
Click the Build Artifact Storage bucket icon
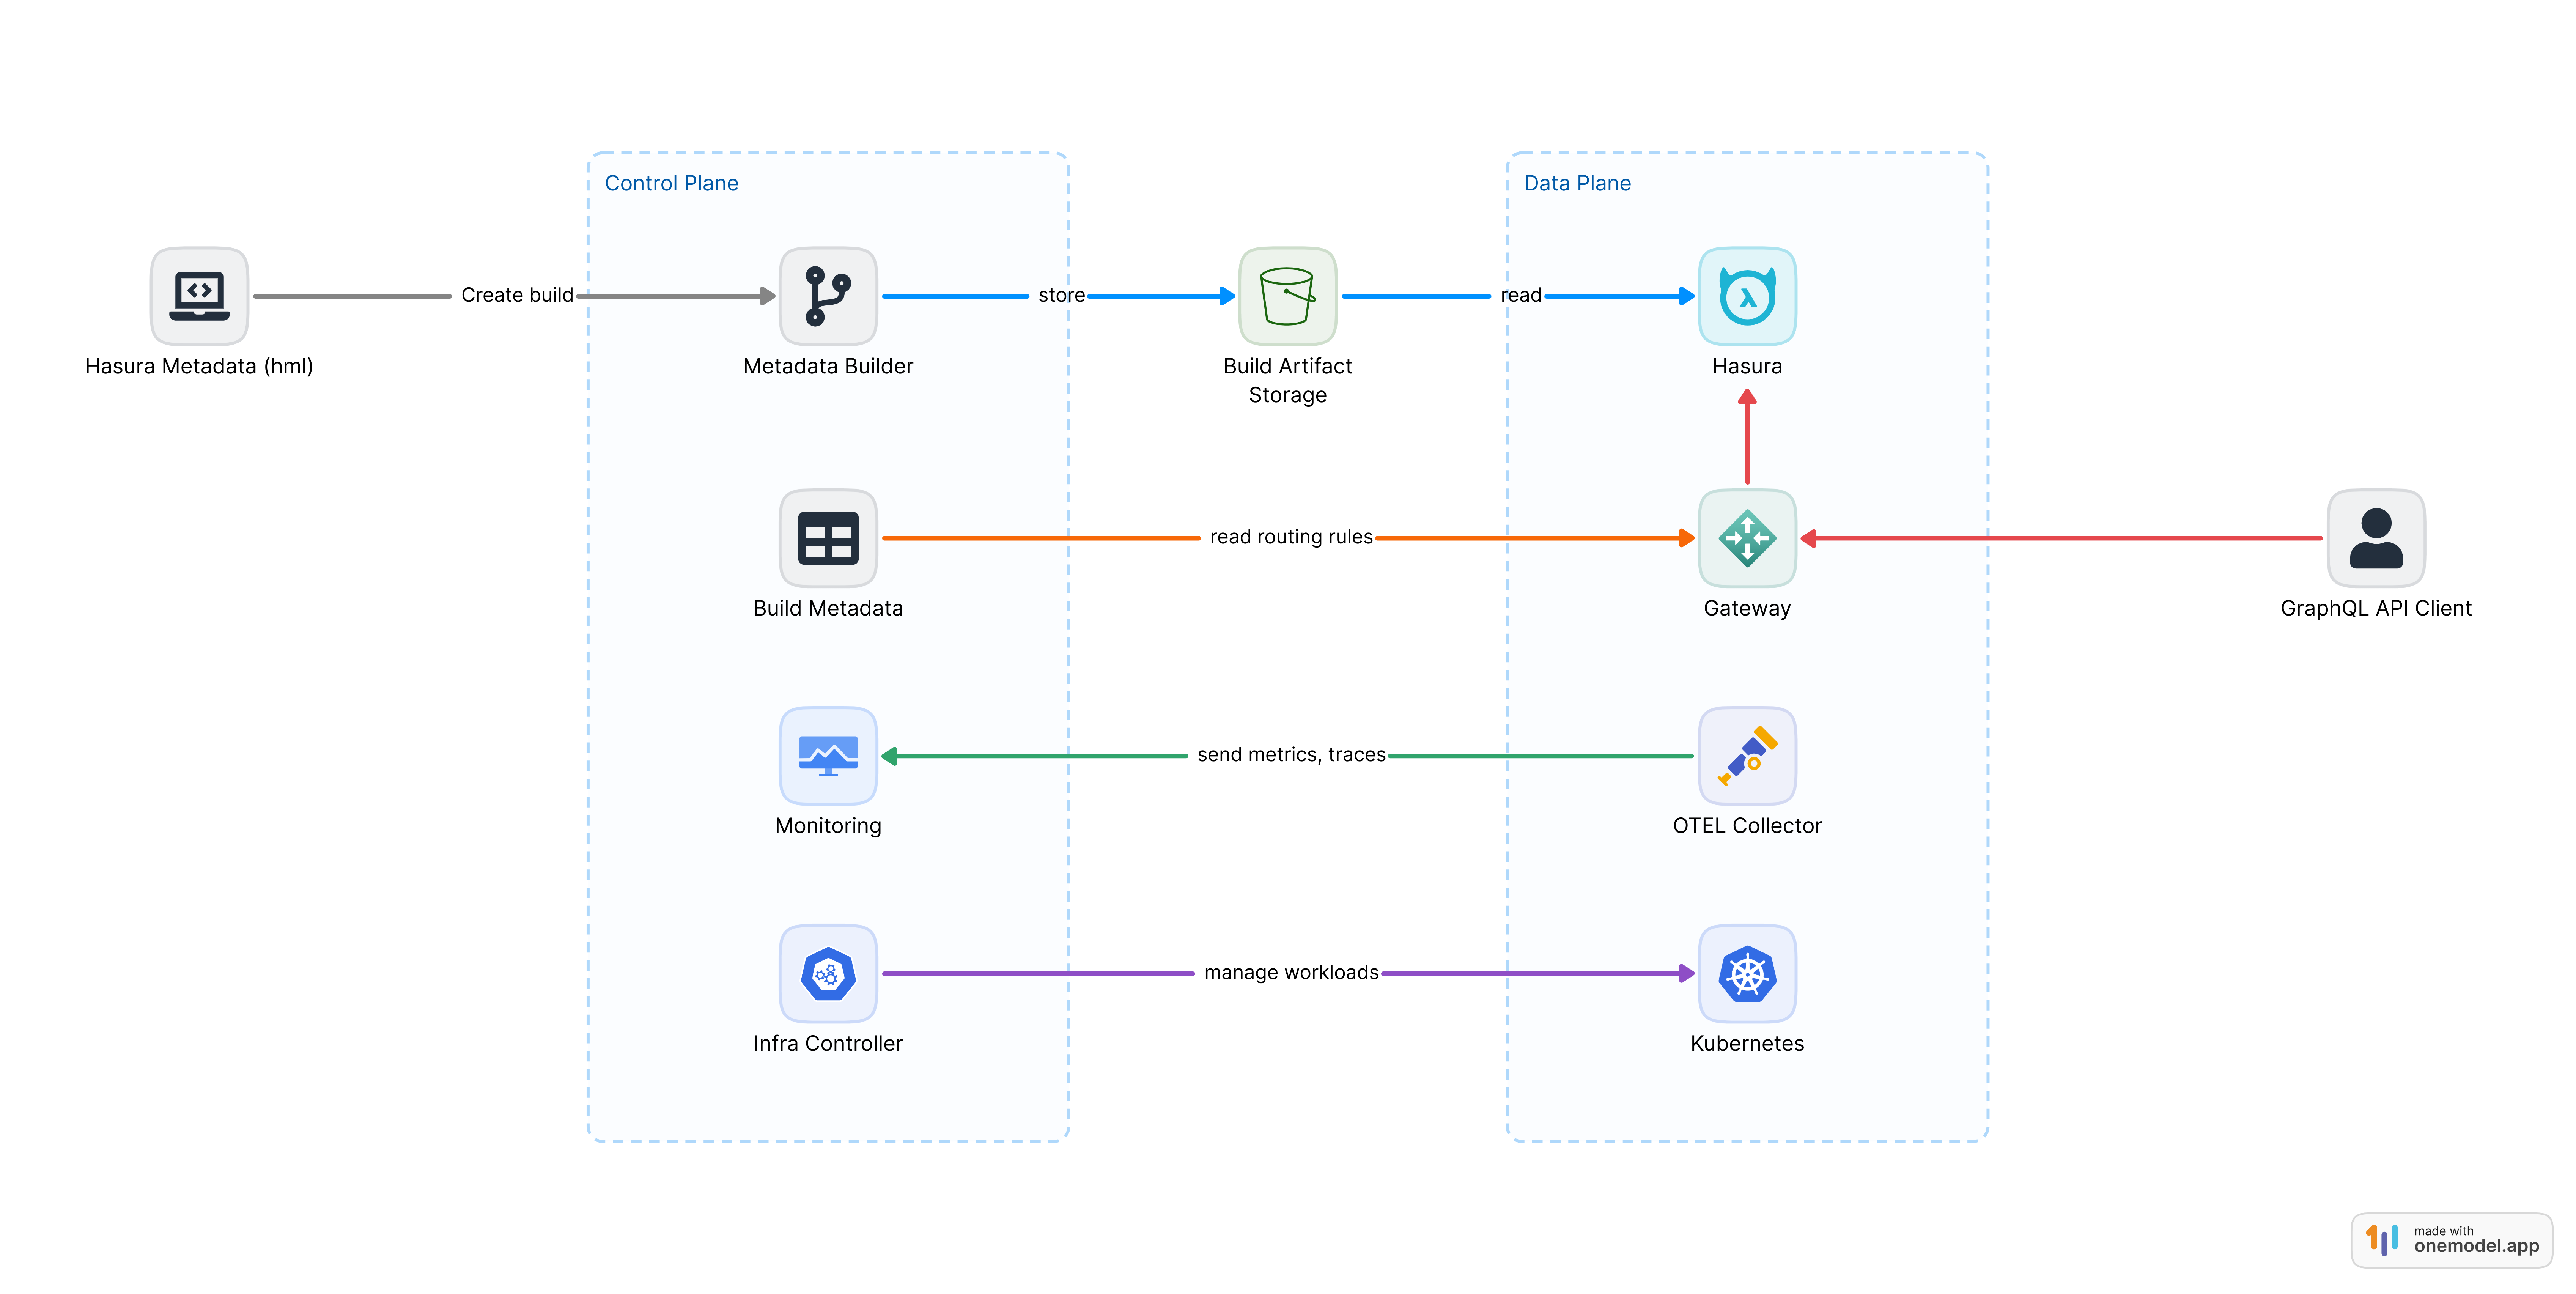(x=1287, y=296)
